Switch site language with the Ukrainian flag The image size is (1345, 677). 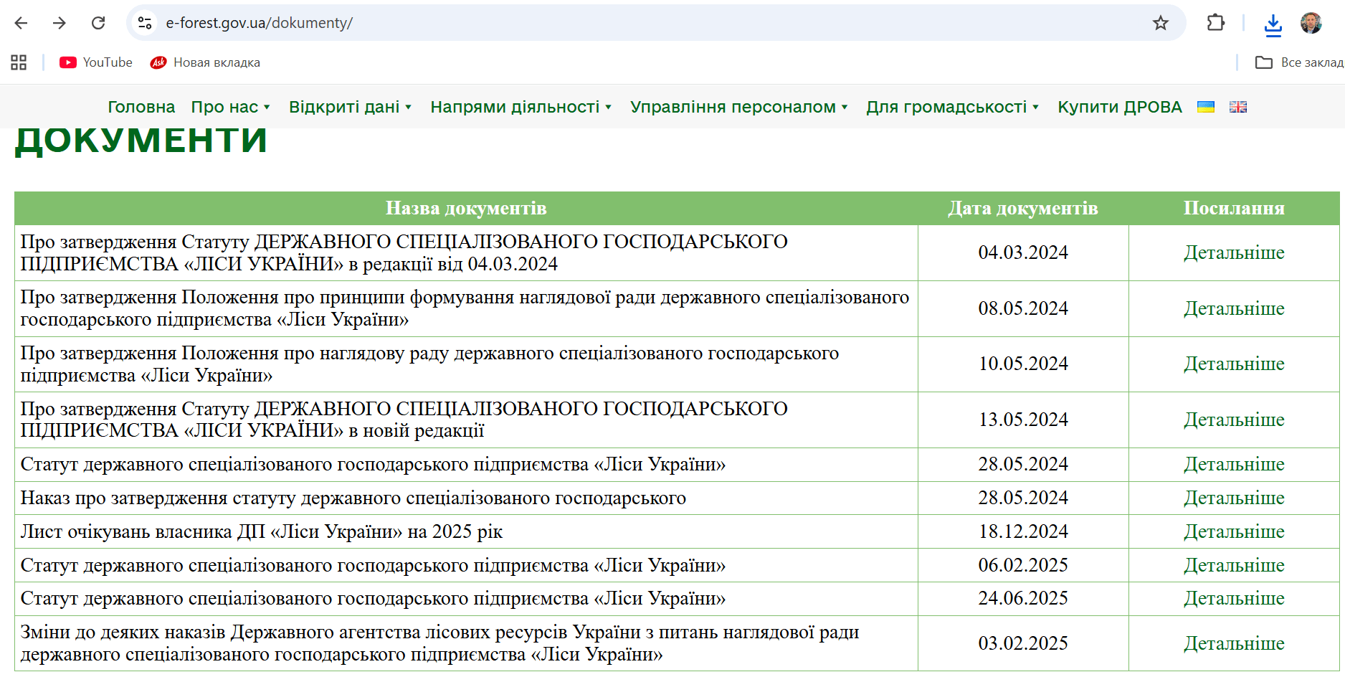(x=1206, y=107)
